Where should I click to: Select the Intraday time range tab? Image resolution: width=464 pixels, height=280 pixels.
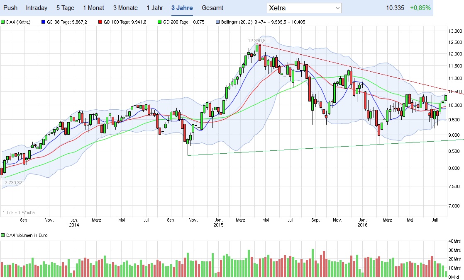click(37, 8)
